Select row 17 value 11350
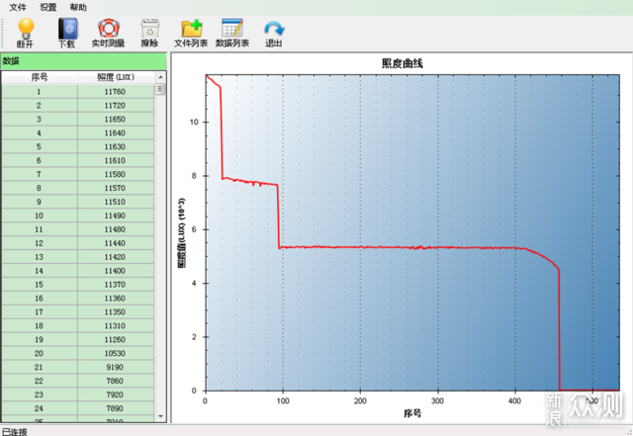The width and height of the screenshot is (633, 436). 115,311
